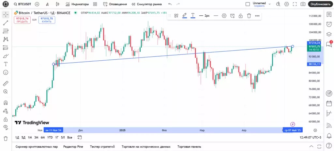Open notifications bell on right sidebar
The height and width of the screenshot is (151, 334).
329,135
